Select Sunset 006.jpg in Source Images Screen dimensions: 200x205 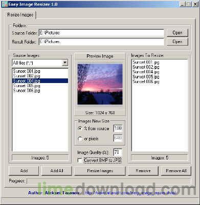coord(40,91)
